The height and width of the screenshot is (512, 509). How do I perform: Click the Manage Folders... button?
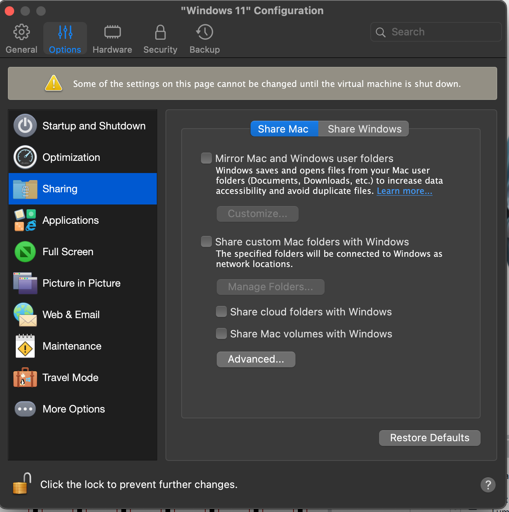(271, 287)
